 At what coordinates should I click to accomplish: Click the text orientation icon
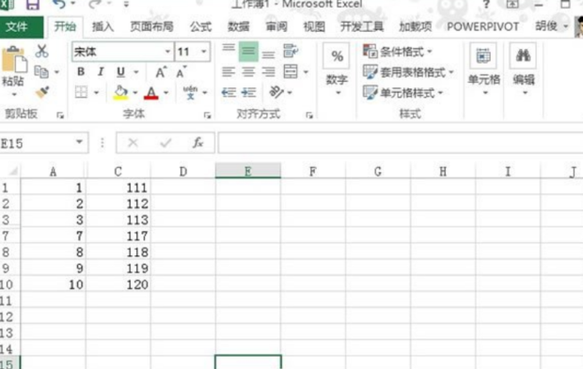276,92
